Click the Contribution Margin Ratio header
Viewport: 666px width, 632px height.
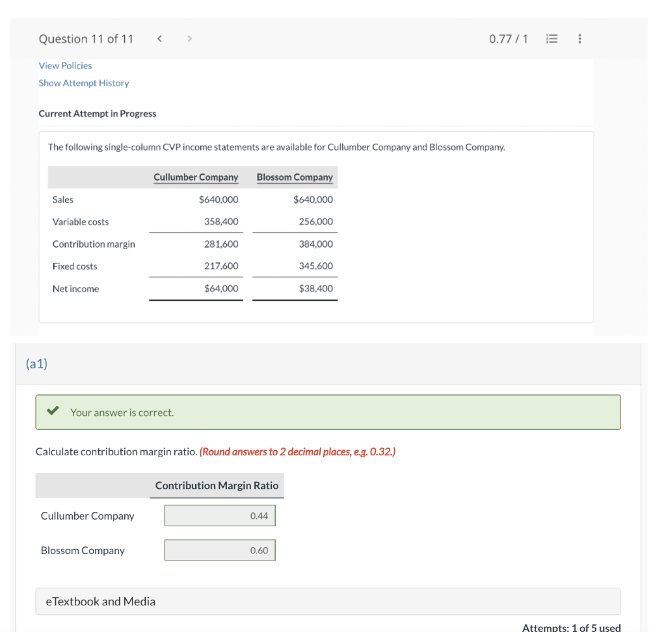217,485
